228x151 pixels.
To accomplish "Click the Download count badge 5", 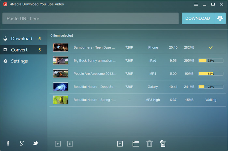I will [39, 39].
